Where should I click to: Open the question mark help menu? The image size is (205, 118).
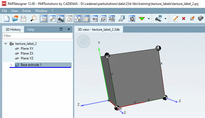52,11
